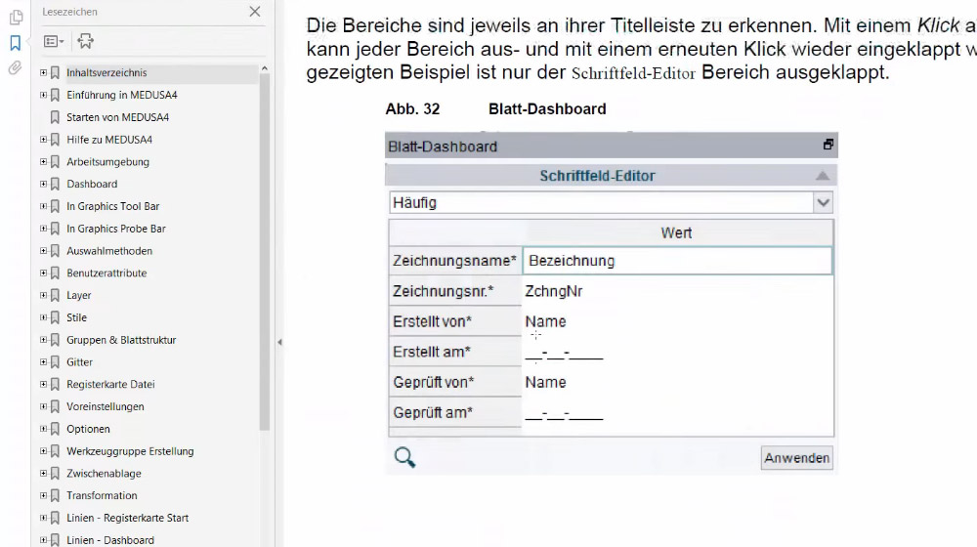
Task: Open the Linien - Registerkarte Start bookmark
Action: [127, 518]
